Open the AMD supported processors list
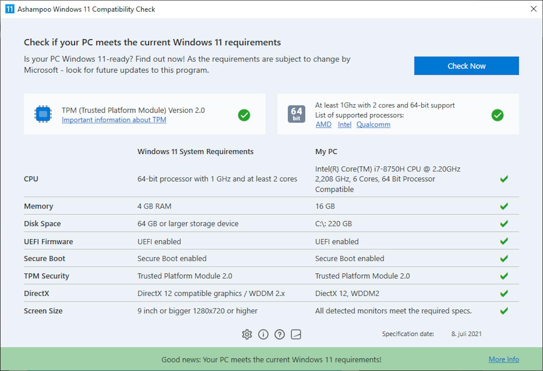Viewport: 543px width, 371px height. coord(323,124)
